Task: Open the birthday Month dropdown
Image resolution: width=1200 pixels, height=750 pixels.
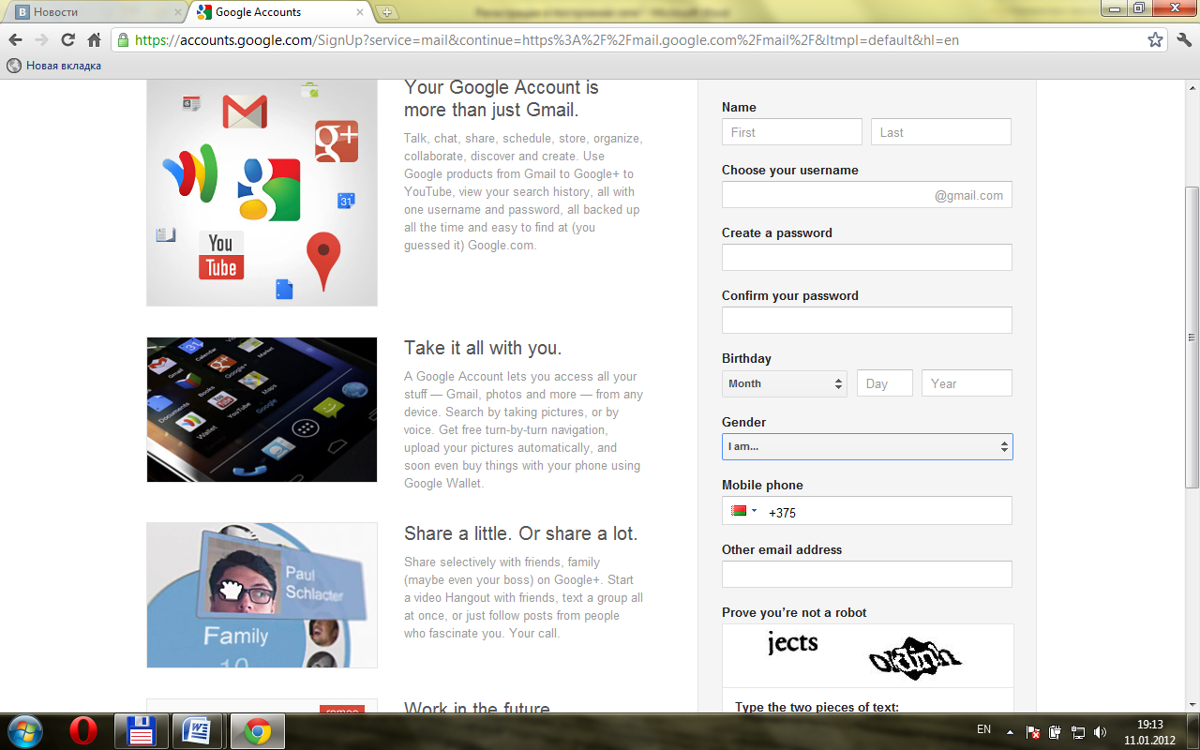Action: pyautogui.click(x=785, y=383)
